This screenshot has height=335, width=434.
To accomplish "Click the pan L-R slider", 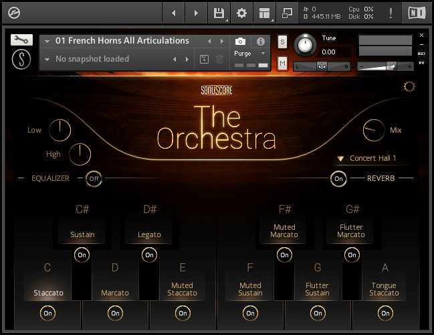I will point(322,66).
